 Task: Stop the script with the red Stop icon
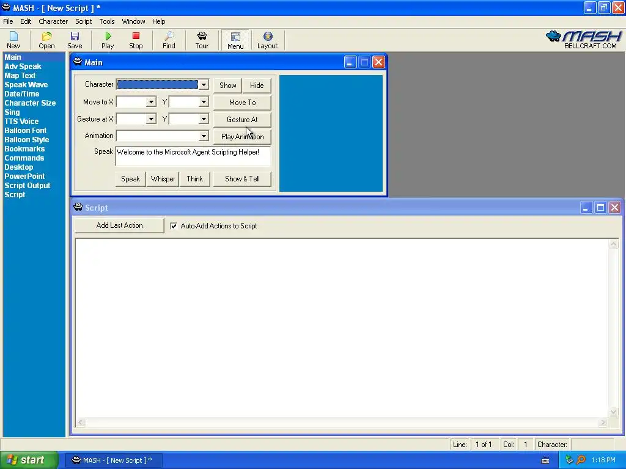[x=136, y=36]
